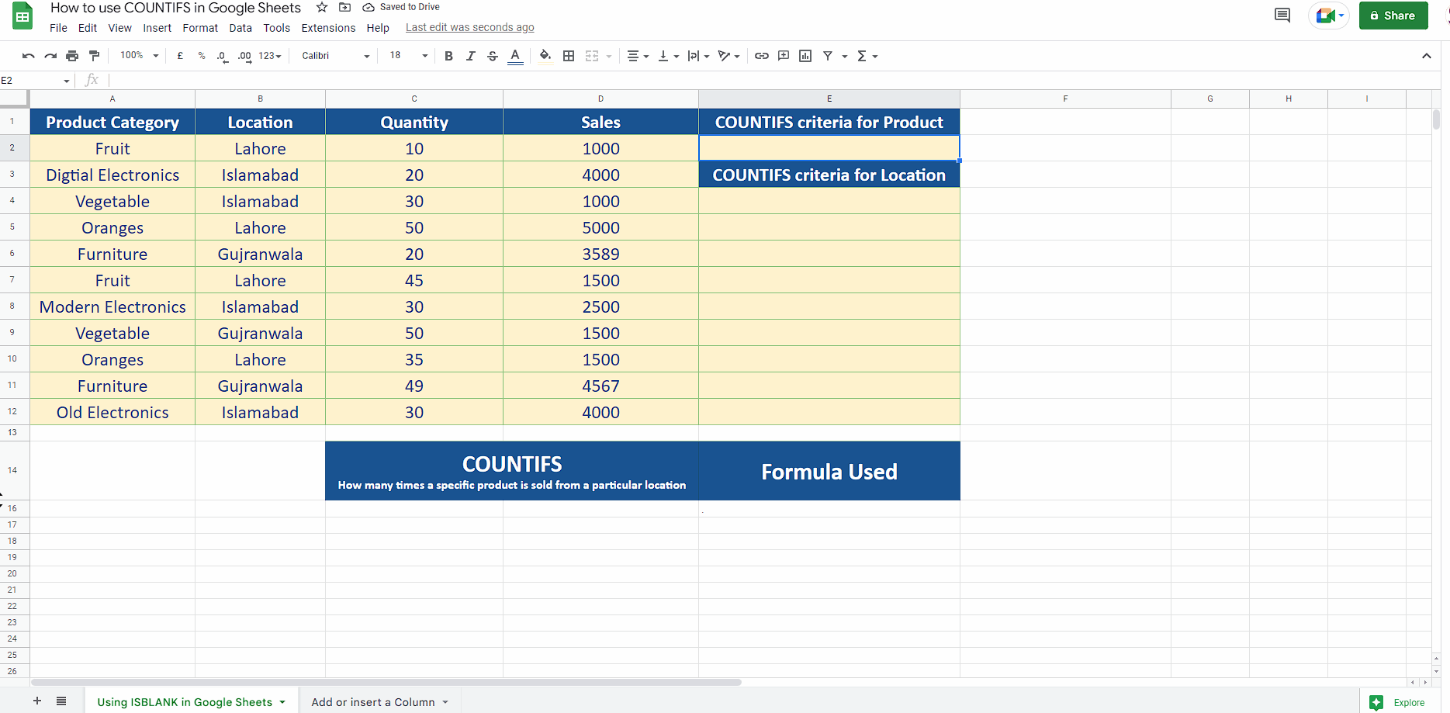Open the Data menu

tap(241, 27)
